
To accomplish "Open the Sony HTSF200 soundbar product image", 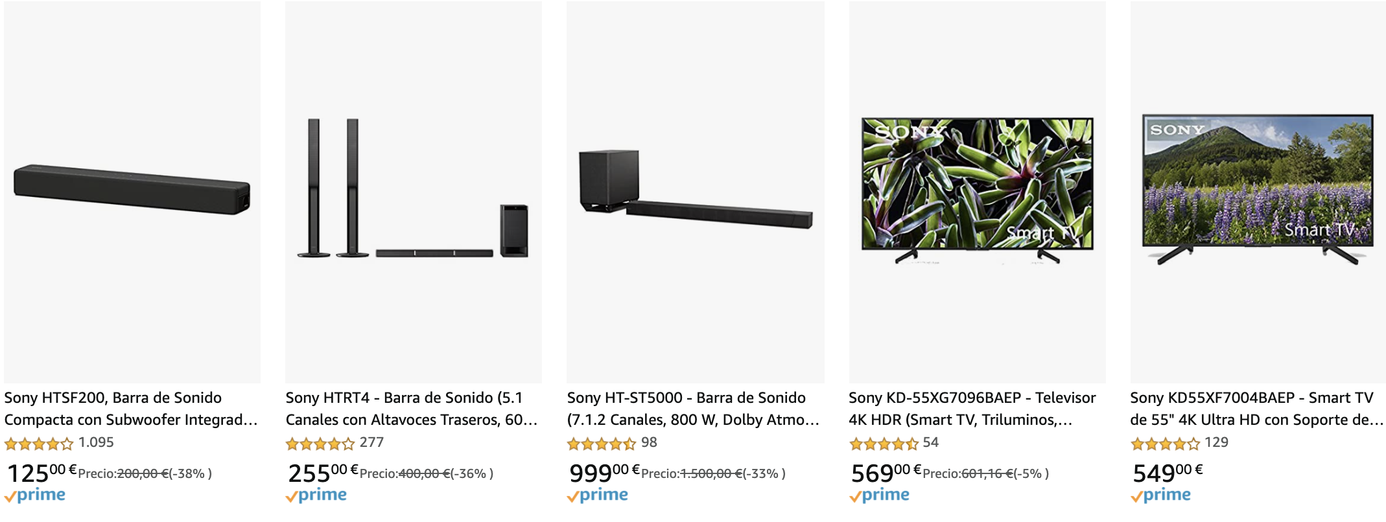I will coord(132,192).
